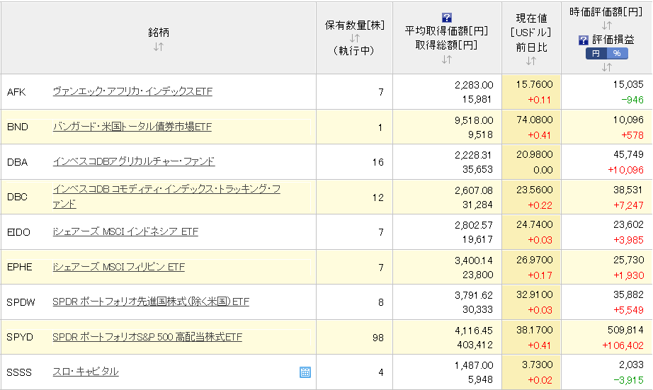
Task: Open help icon above 平均取得価額
Action: click(x=446, y=18)
